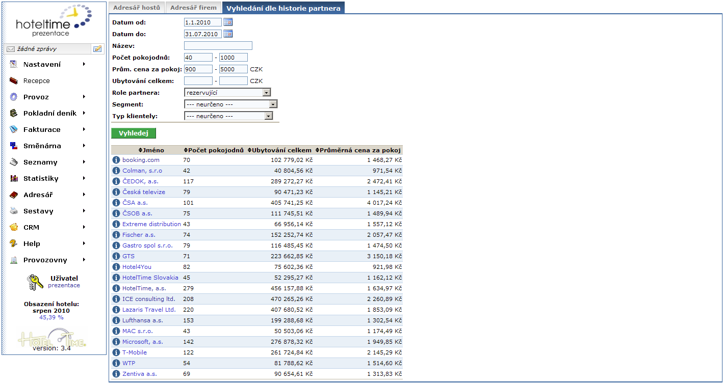Click info icon for MAC s.r.o. row
Image resolution: width=723 pixels, height=384 pixels.
click(x=116, y=331)
